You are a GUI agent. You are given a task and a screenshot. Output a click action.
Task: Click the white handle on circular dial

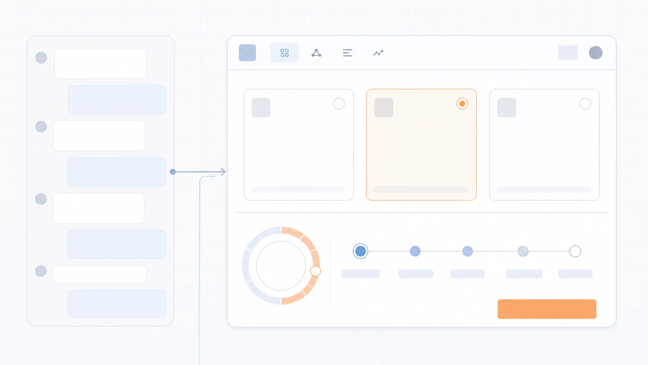pos(315,271)
